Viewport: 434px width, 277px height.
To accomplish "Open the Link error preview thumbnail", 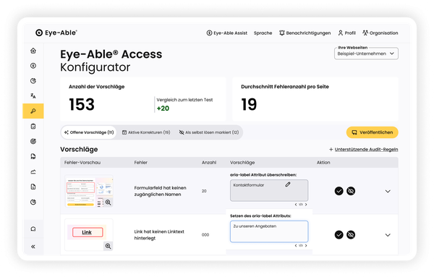I will point(89,234).
